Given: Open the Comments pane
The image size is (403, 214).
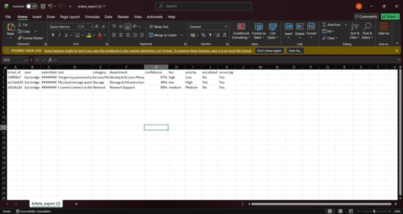Looking at the screenshot, I should click(x=366, y=16).
